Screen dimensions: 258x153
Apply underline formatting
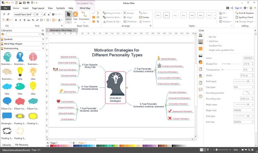pyautogui.click(x=24, y=20)
